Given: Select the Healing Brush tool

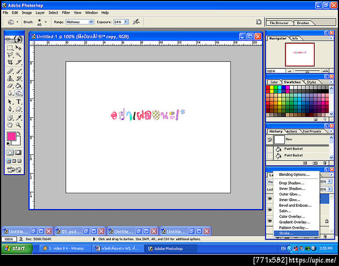Looking at the screenshot, I should (10, 71).
